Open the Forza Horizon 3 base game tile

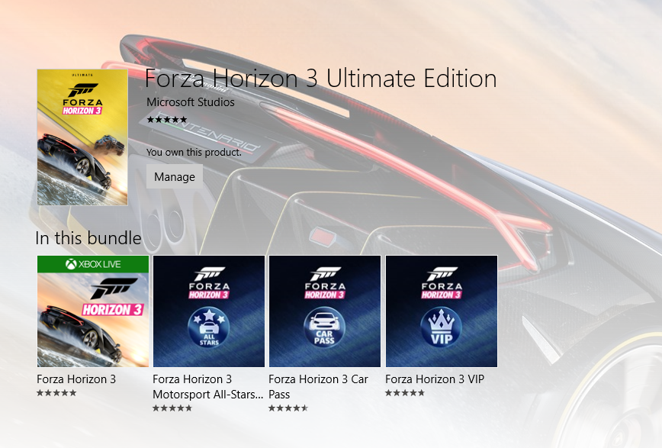93,311
